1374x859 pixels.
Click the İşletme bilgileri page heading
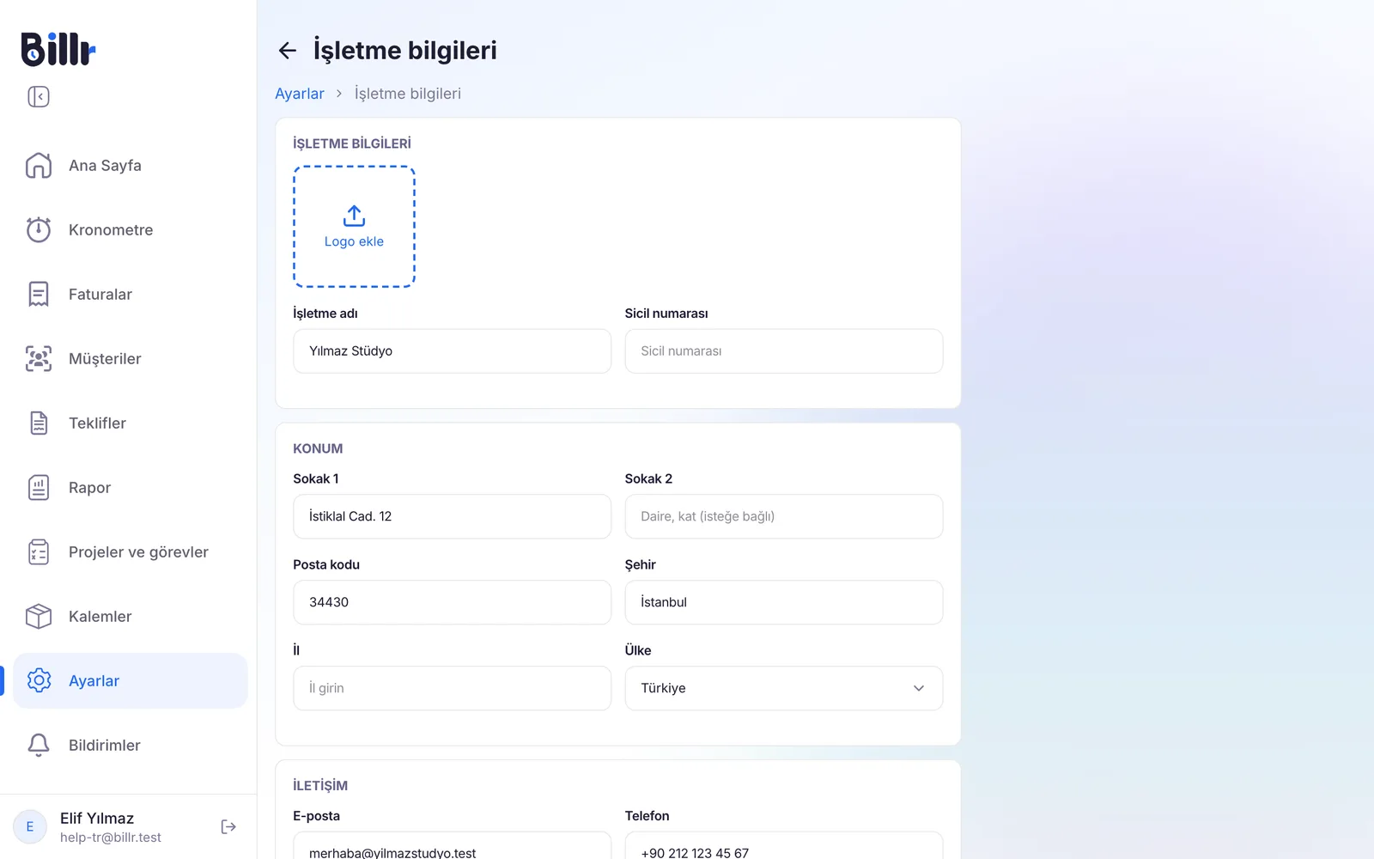[405, 51]
